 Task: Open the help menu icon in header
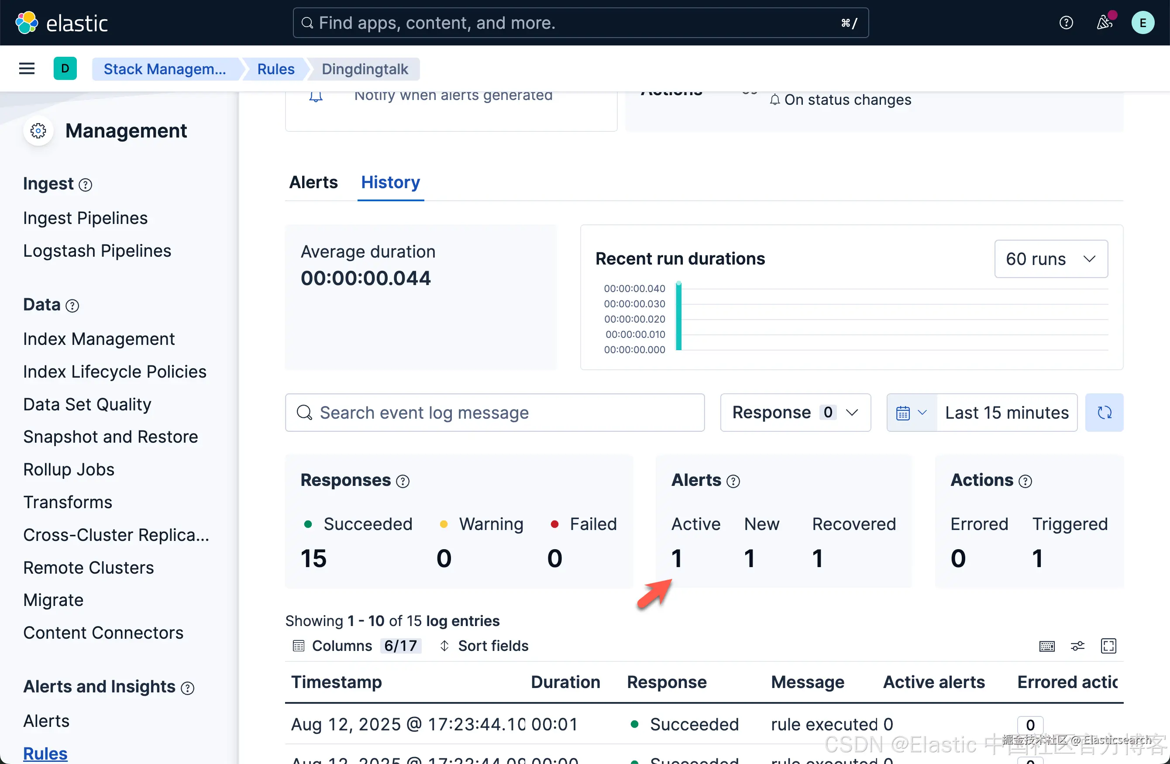pyautogui.click(x=1066, y=23)
